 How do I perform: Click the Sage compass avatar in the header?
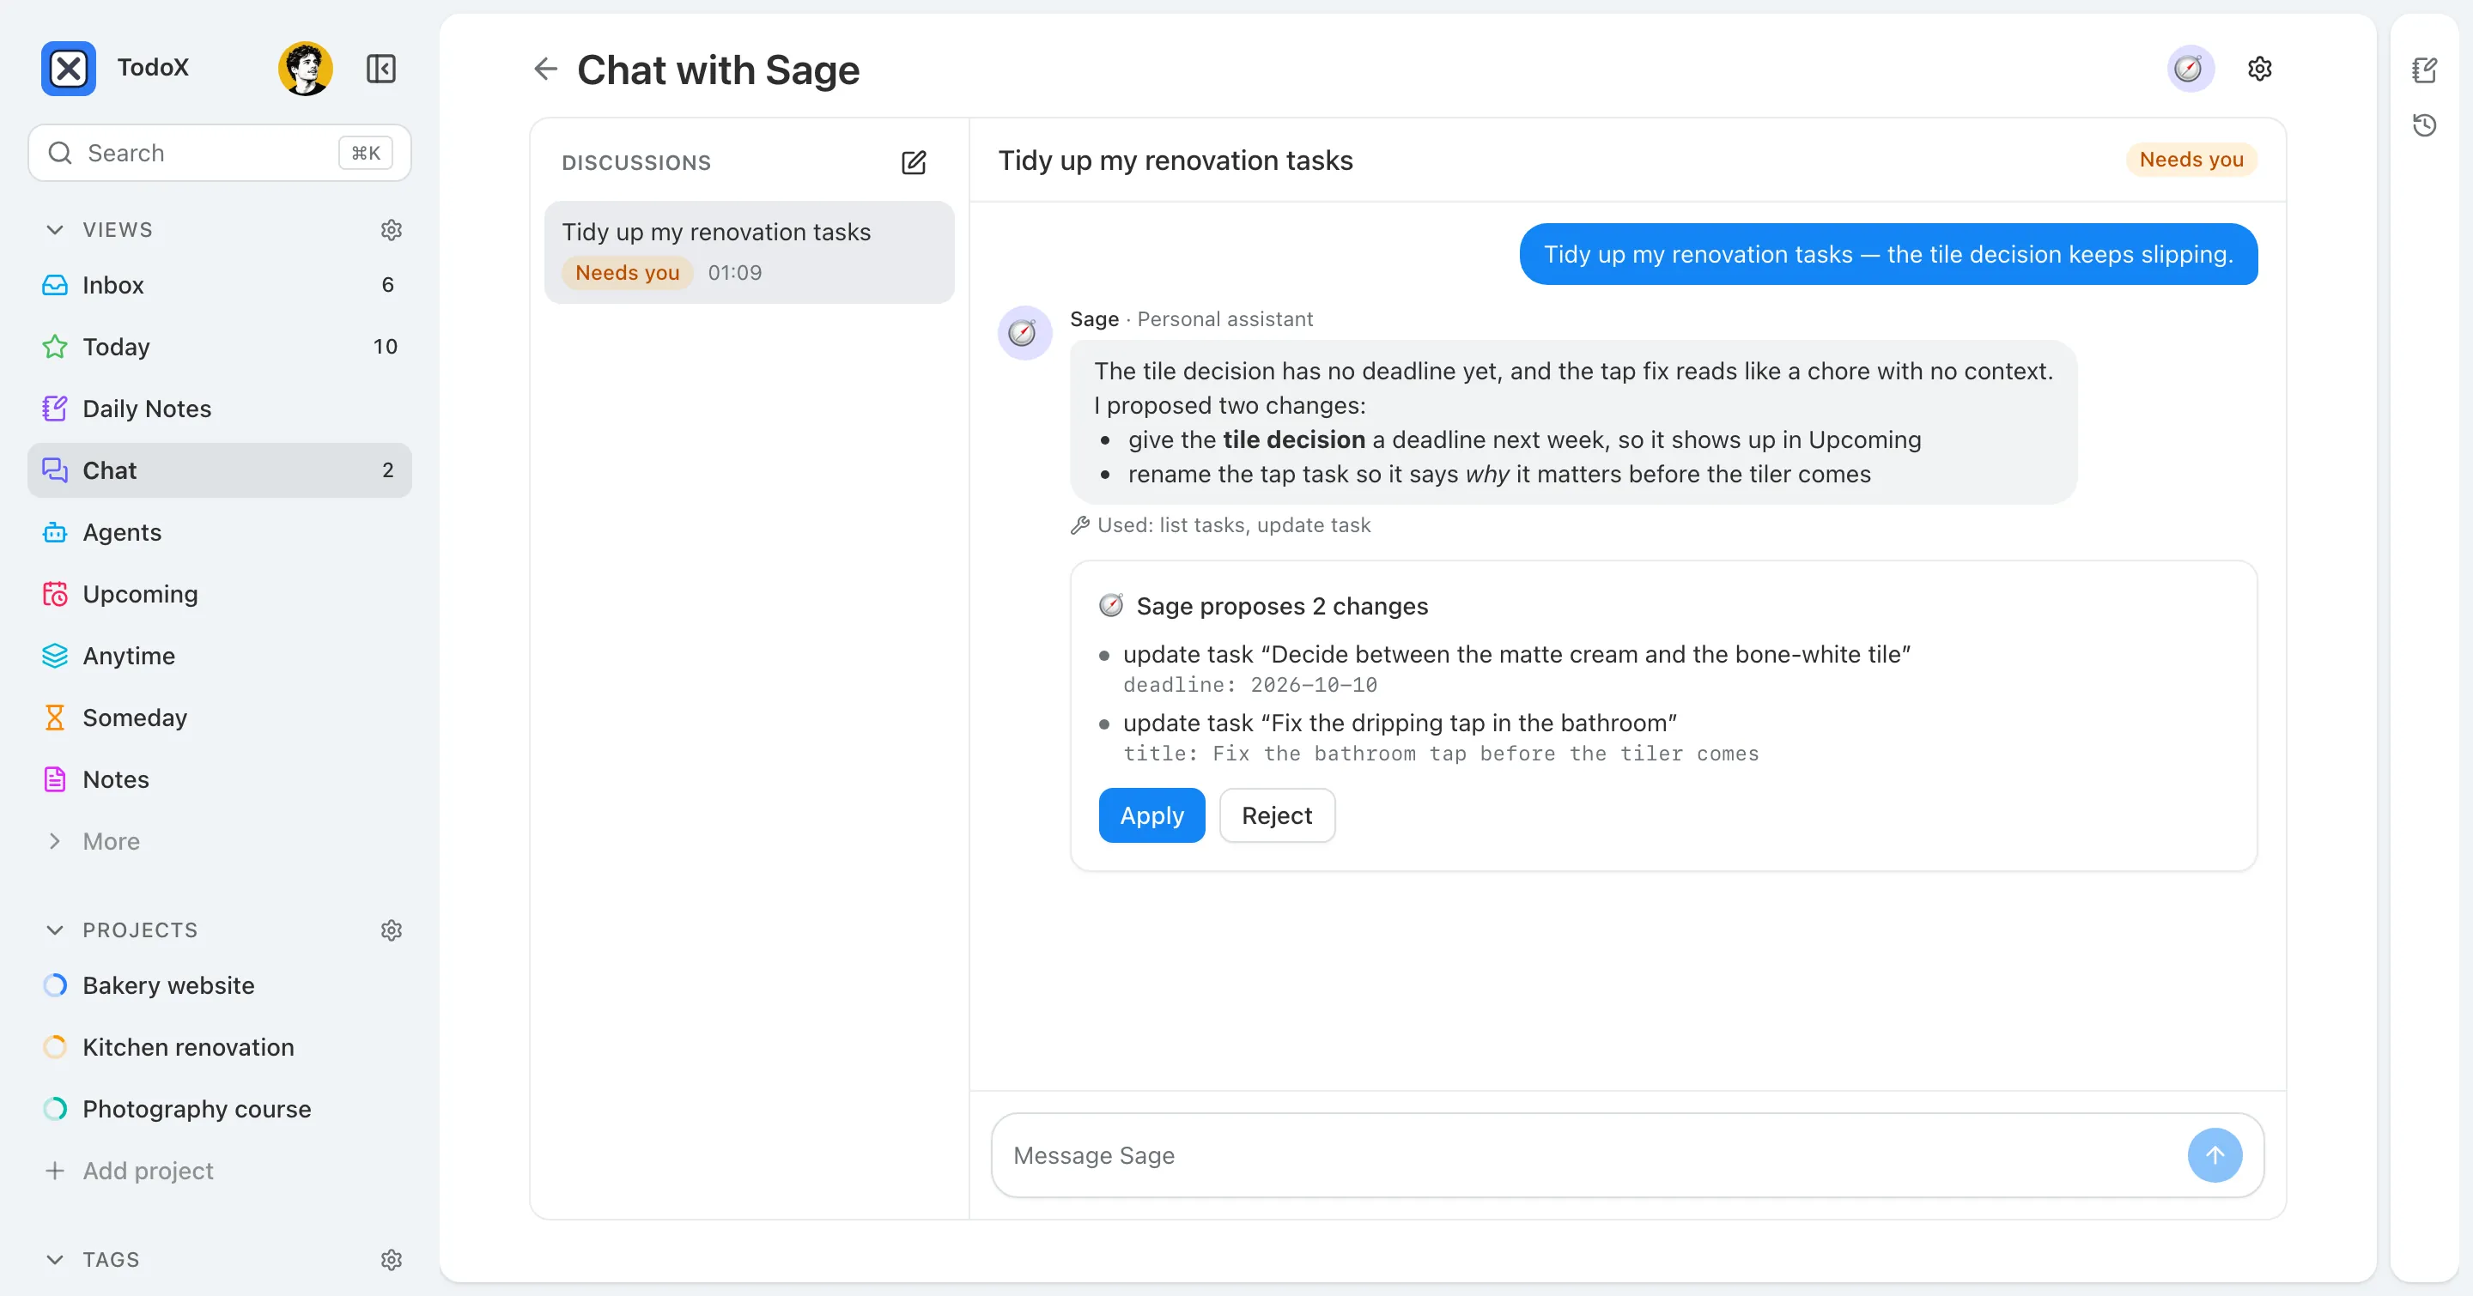pyautogui.click(x=2190, y=69)
